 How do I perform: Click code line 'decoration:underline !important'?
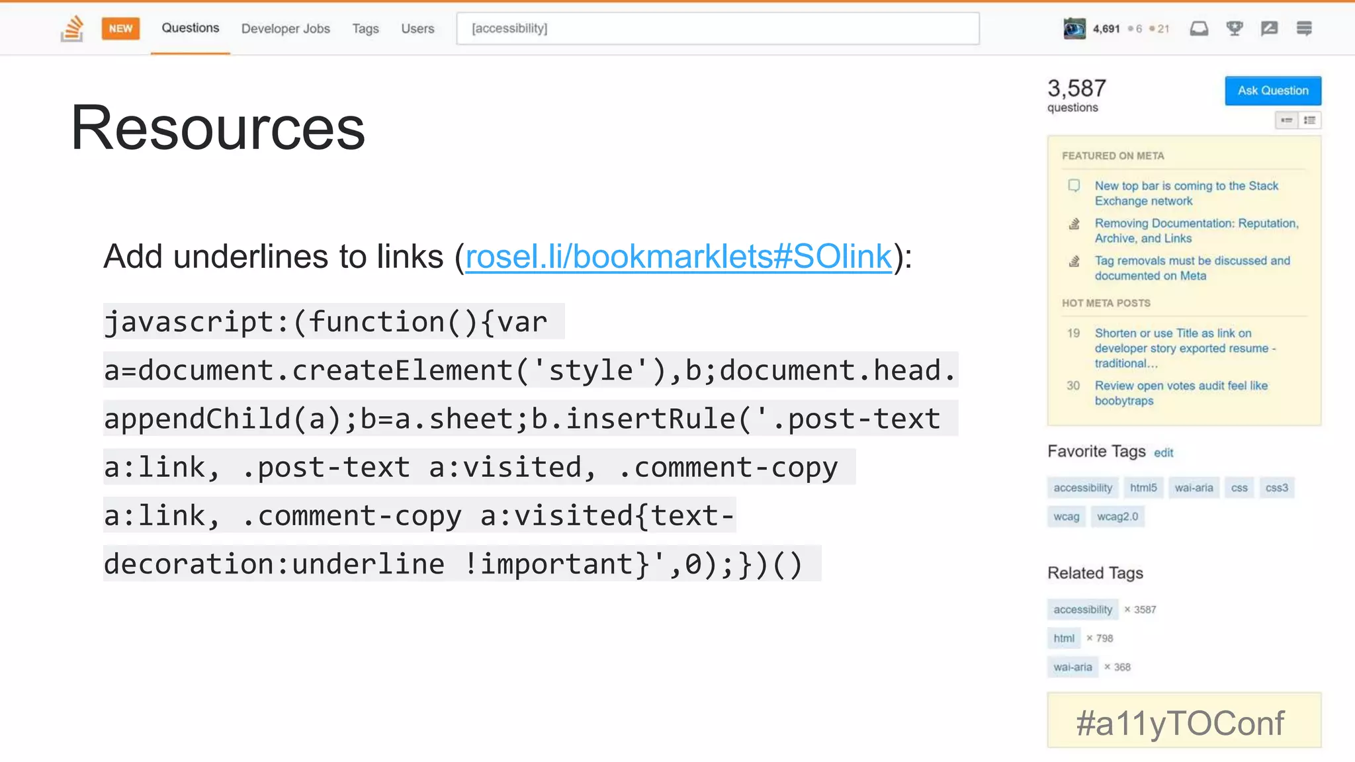pos(462,564)
